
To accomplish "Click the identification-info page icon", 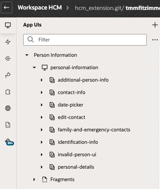I will tap(52, 142).
